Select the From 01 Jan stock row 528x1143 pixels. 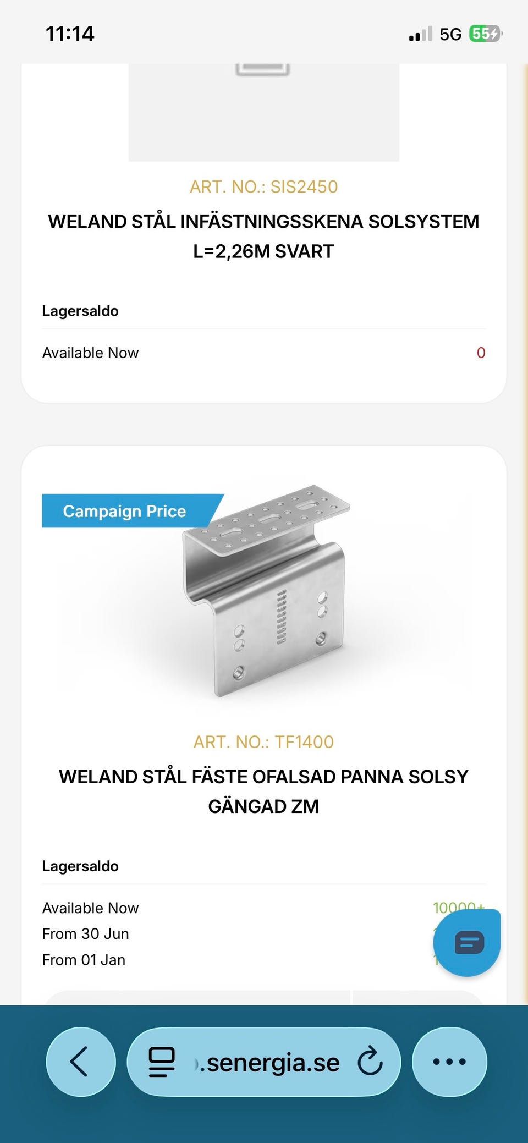click(84, 960)
